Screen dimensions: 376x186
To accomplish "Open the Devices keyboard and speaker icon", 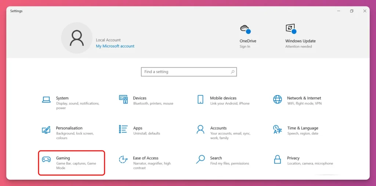I will pos(123,99).
